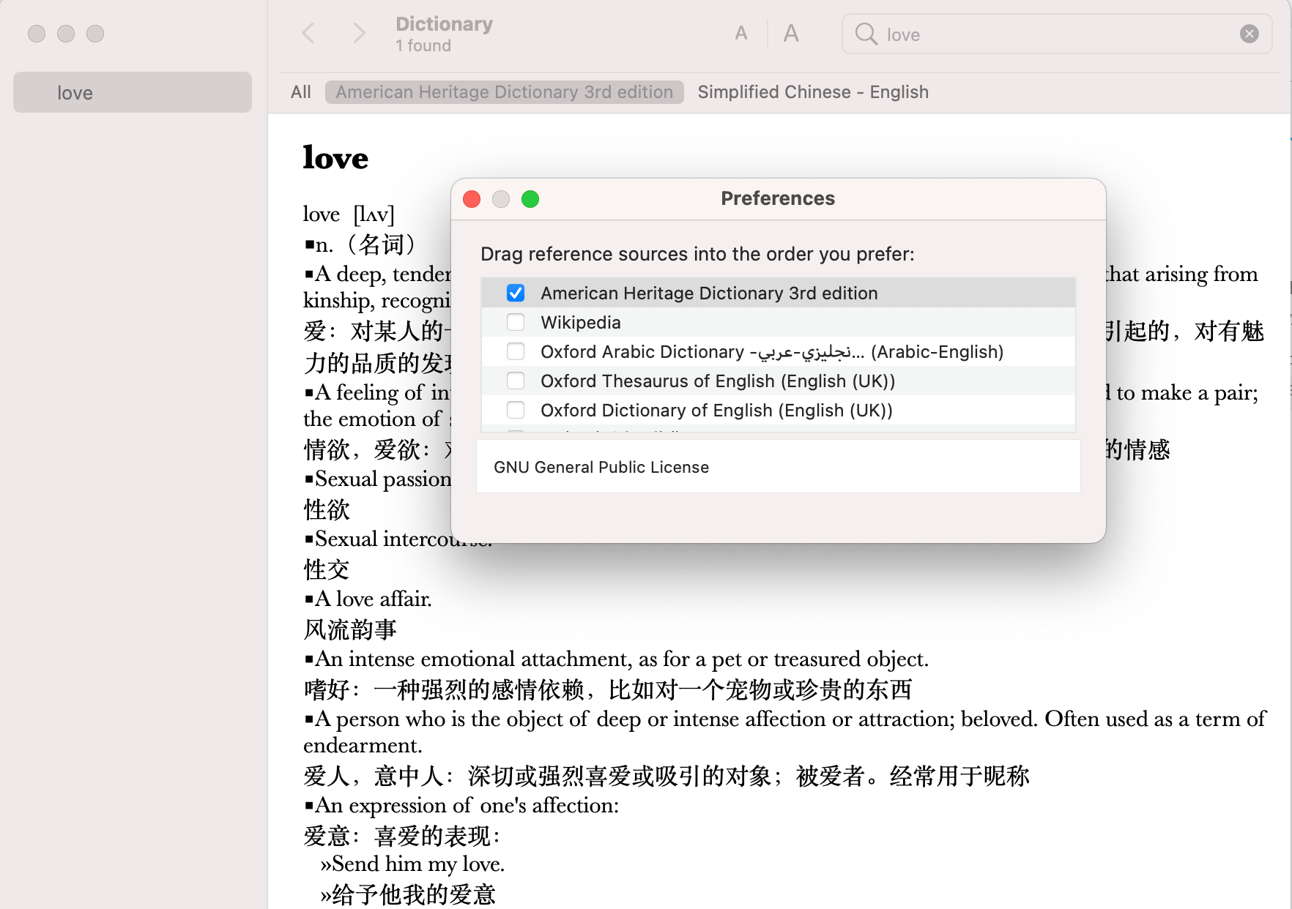Select the Simplified Chinese - English tab
This screenshot has width=1292, height=909.
click(813, 92)
